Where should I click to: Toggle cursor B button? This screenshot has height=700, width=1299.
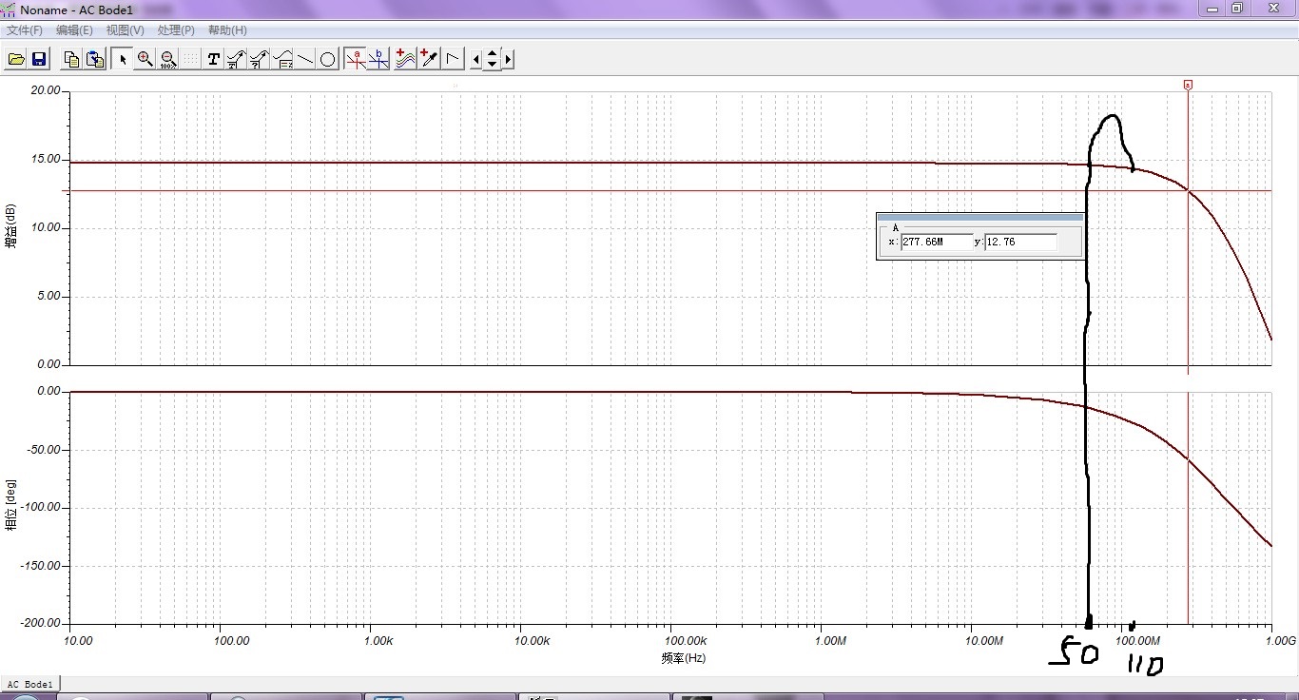[x=378, y=59]
